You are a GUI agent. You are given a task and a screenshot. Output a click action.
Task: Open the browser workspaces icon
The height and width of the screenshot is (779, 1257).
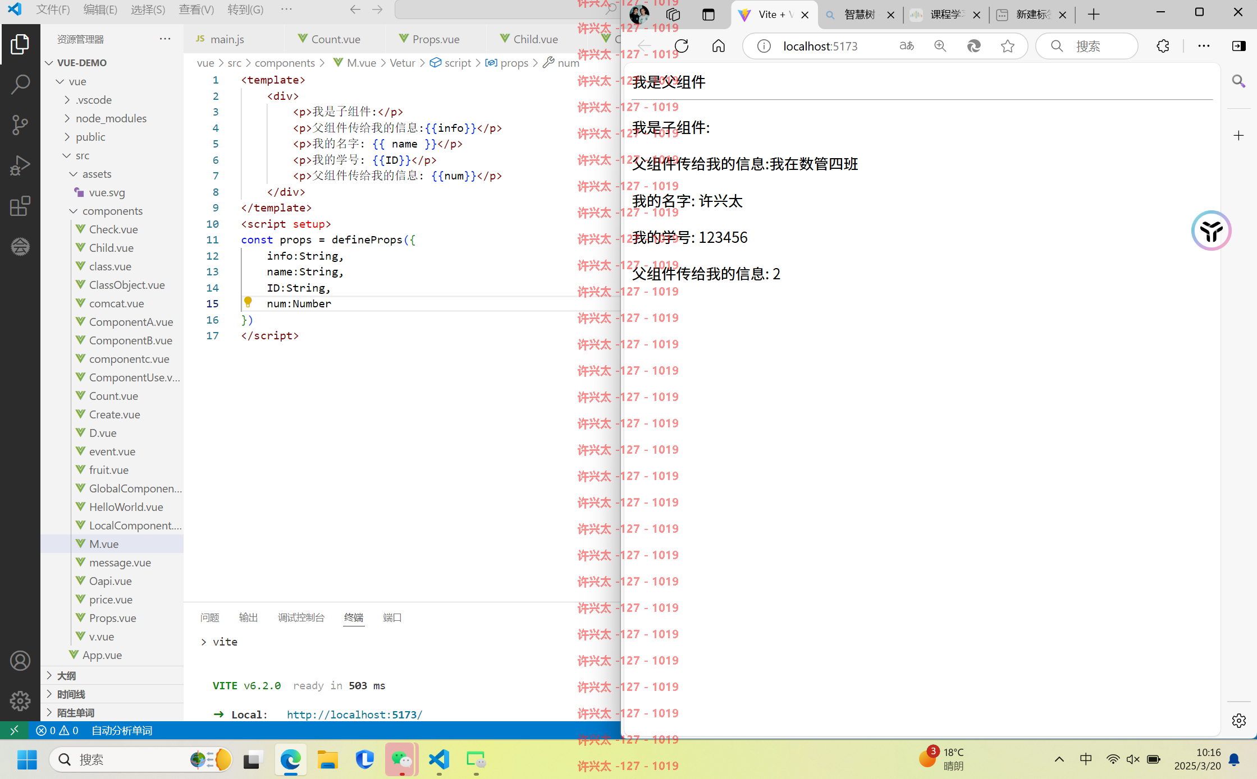673,15
